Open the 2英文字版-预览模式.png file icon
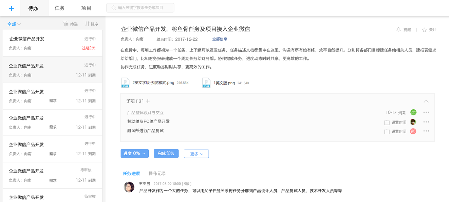This screenshot has height=202, width=449. [x=125, y=83]
